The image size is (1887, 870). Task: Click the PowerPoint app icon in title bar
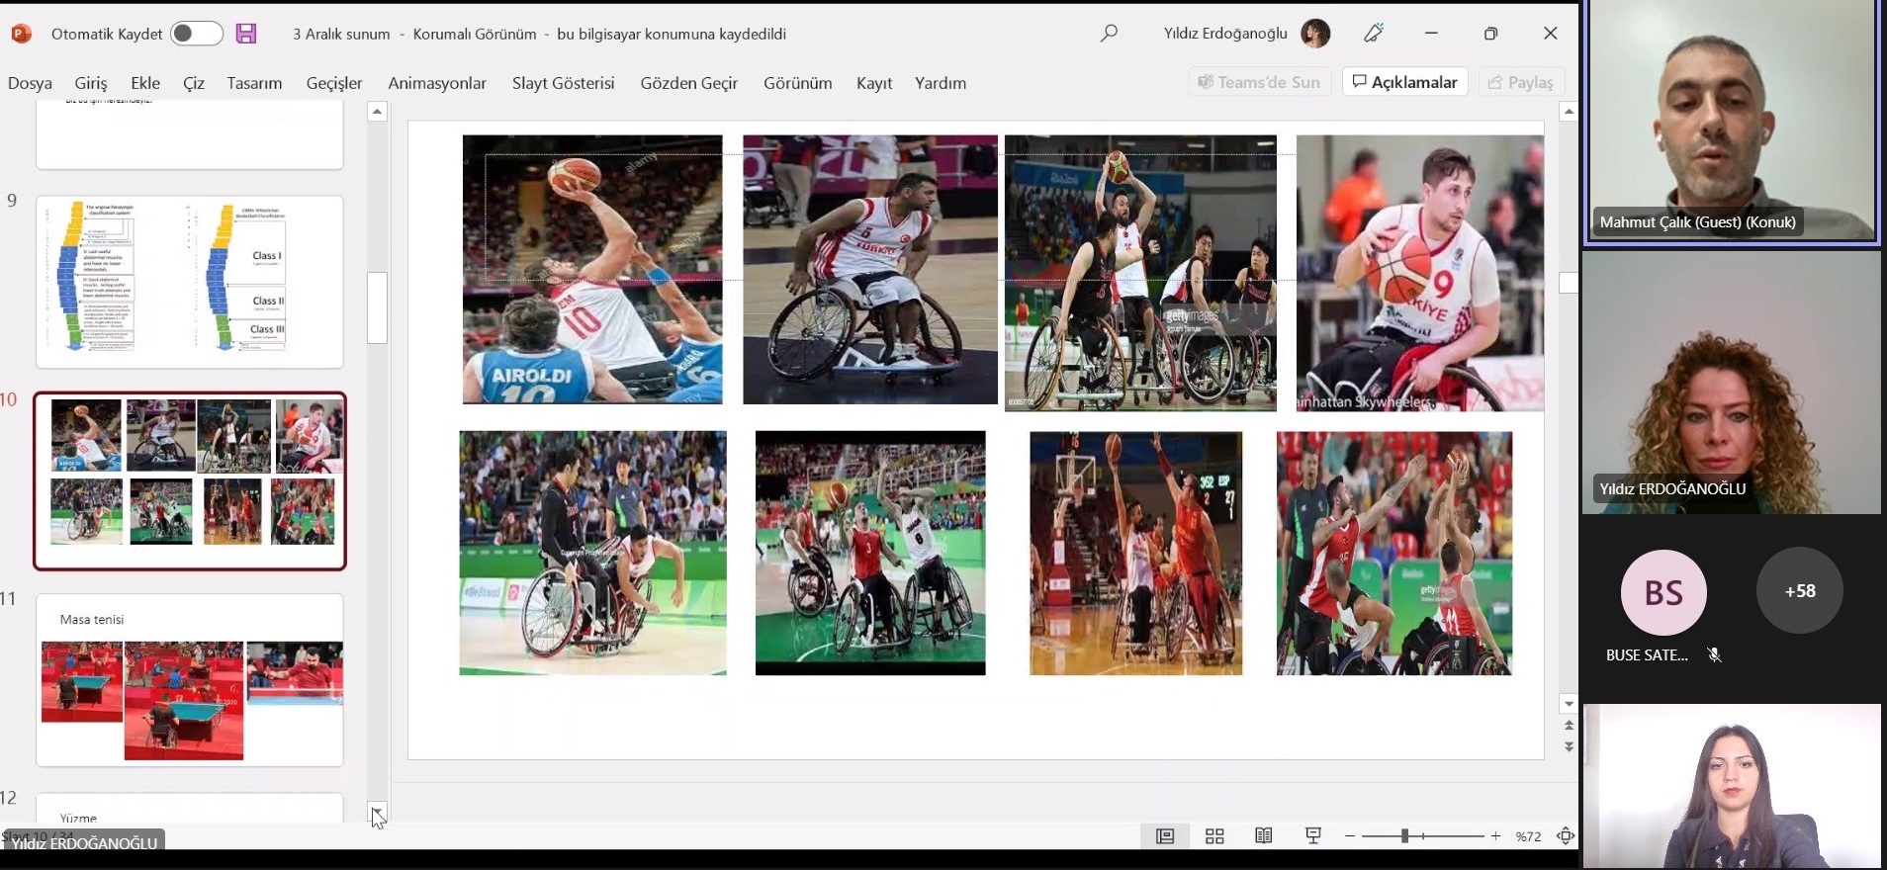(21, 34)
